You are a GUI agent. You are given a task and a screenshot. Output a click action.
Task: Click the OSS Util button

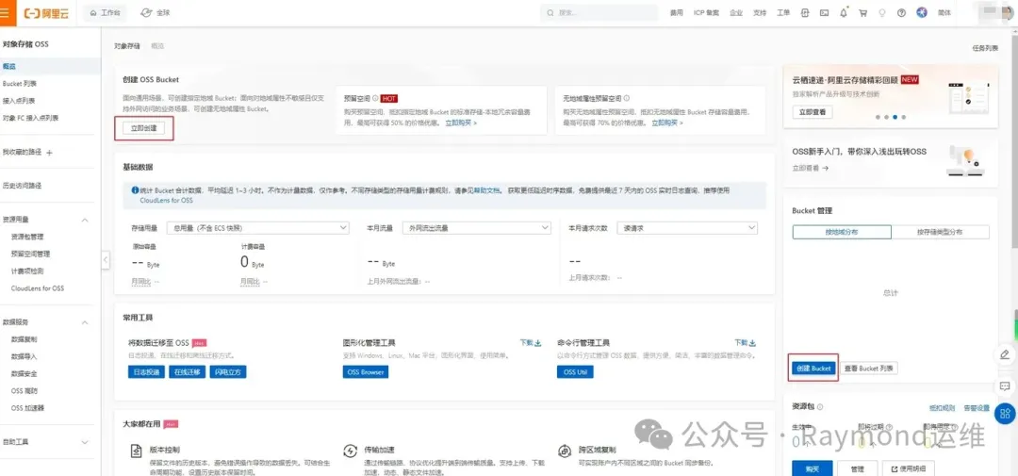(x=575, y=372)
